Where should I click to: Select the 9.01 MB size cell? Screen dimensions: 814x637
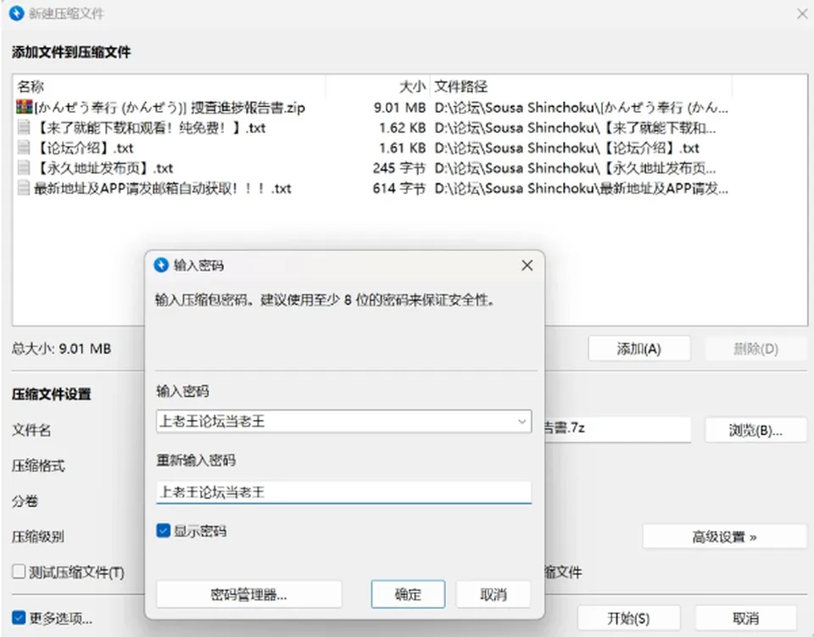399,108
